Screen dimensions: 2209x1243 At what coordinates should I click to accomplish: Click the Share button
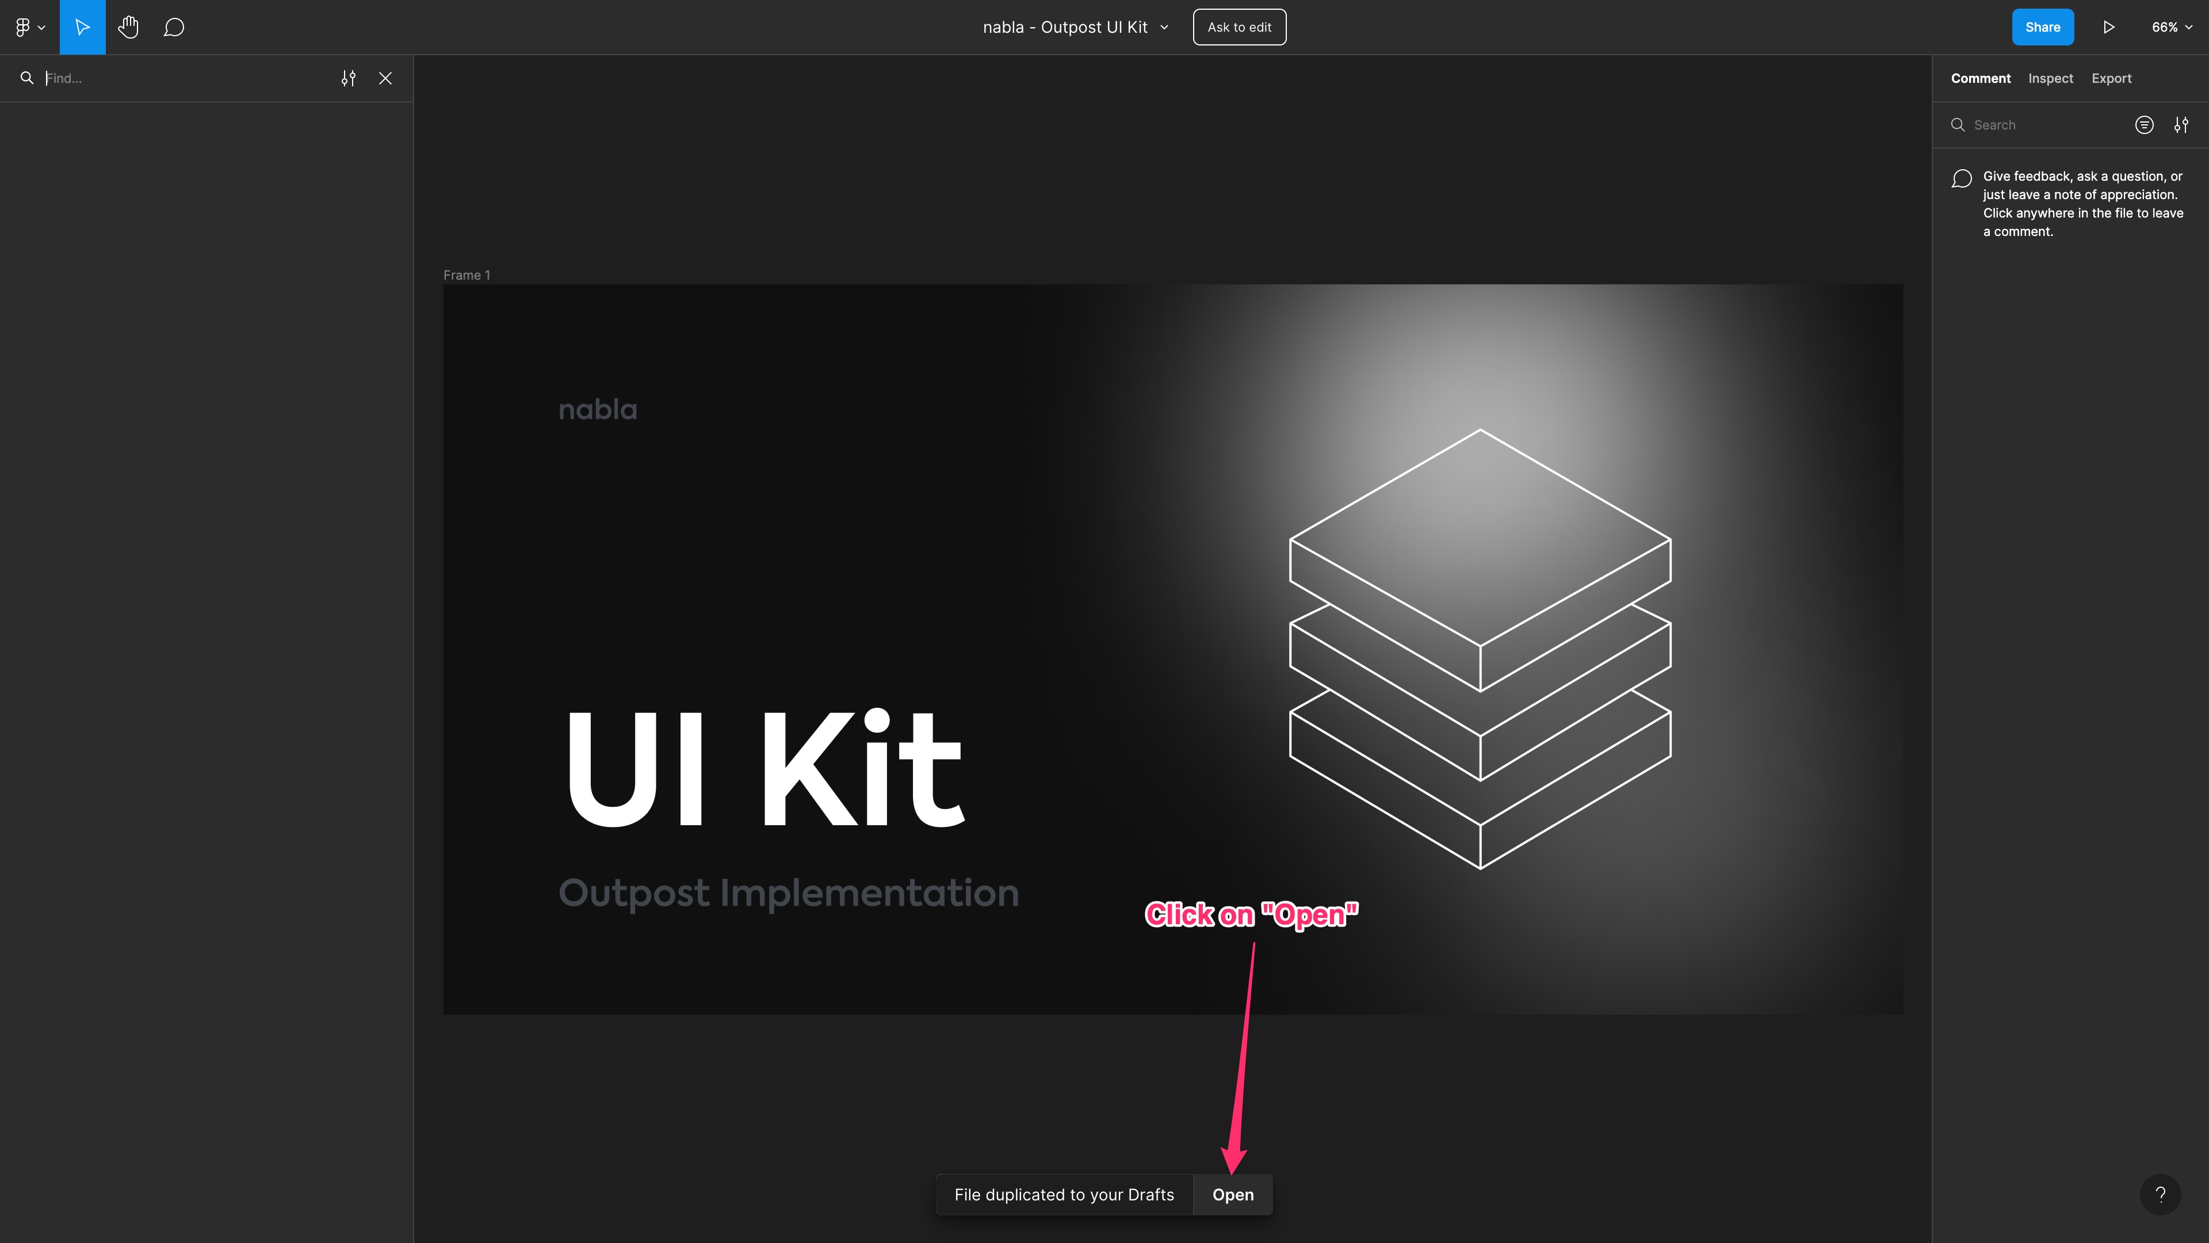[2043, 28]
